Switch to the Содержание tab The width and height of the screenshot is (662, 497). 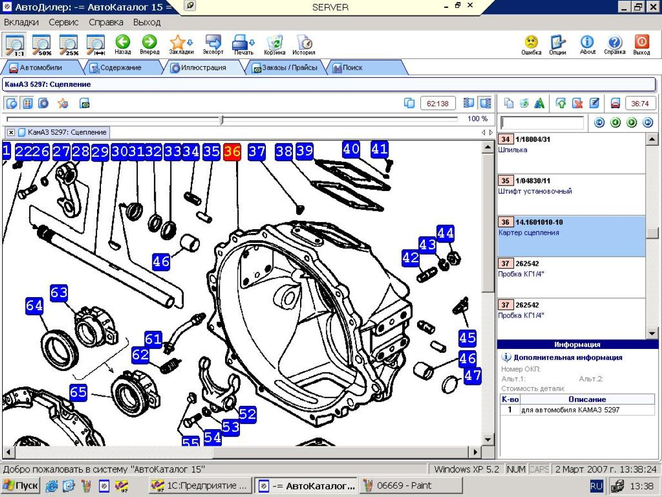[120, 68]
